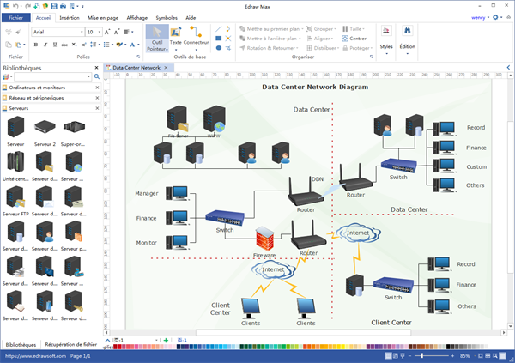Select the Serveur FTP shape
This screenshot has height=363, width=515.
[15, 200]
